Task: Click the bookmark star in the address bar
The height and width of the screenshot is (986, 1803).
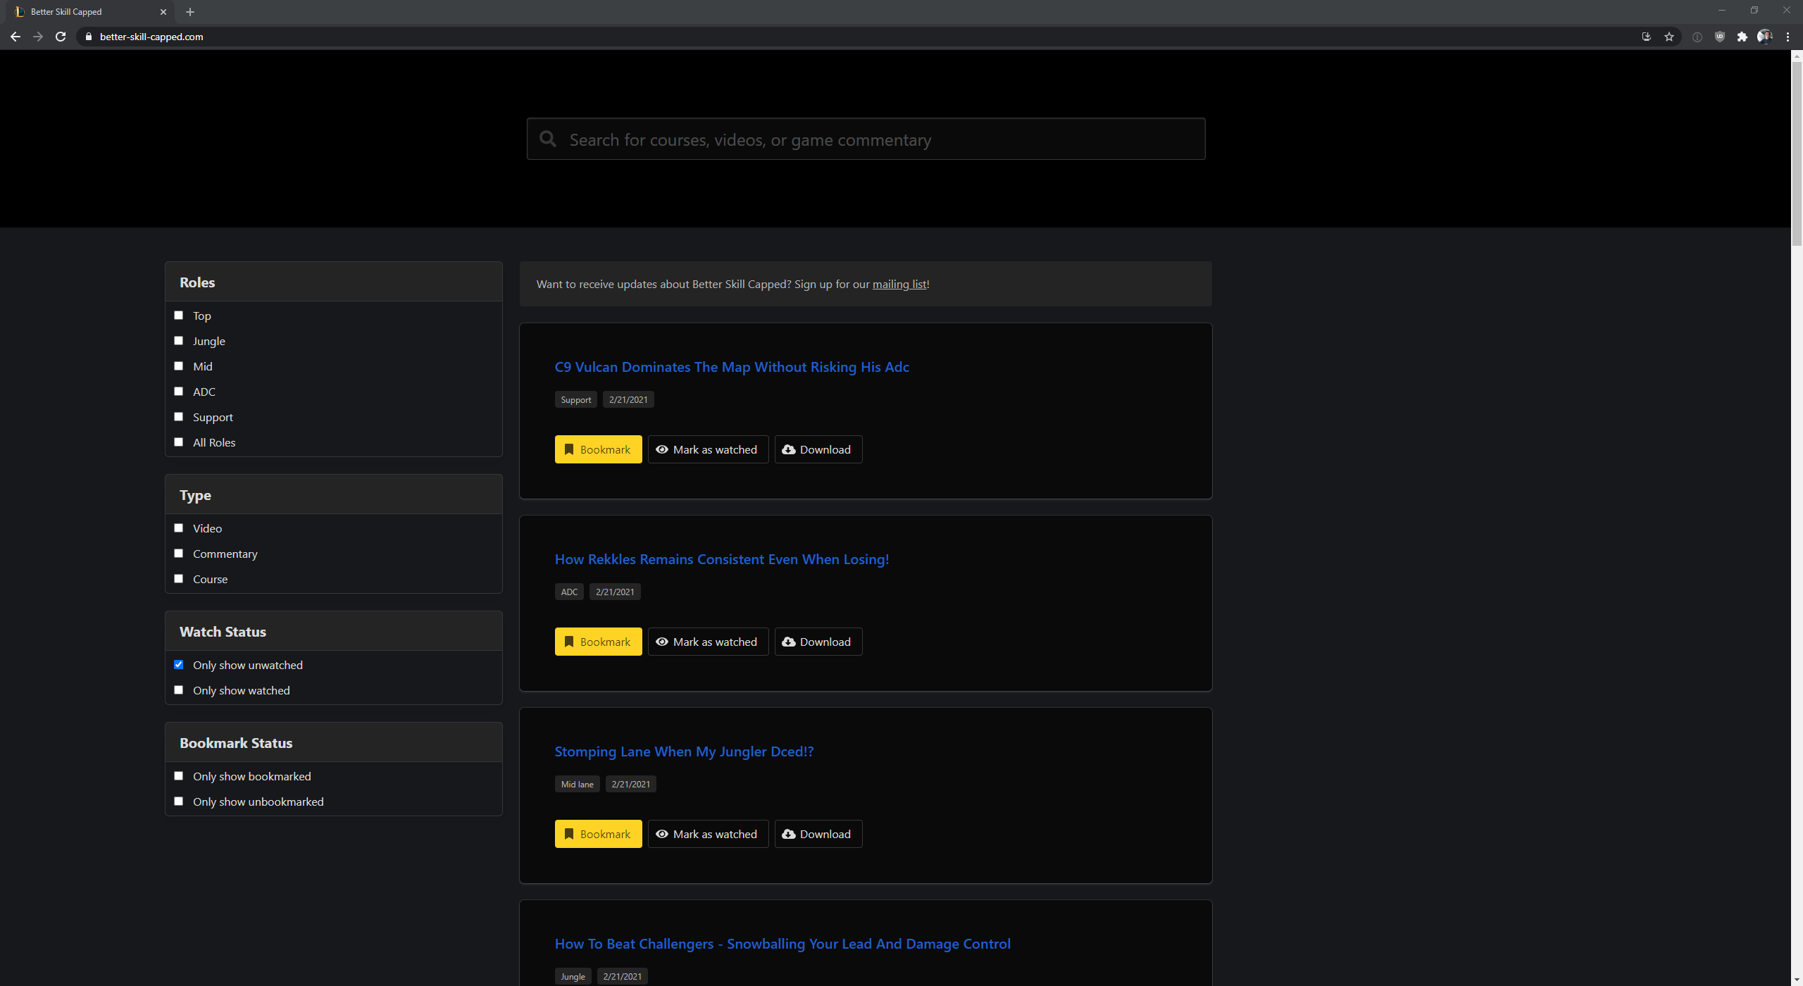Action: click(1668, 37)
